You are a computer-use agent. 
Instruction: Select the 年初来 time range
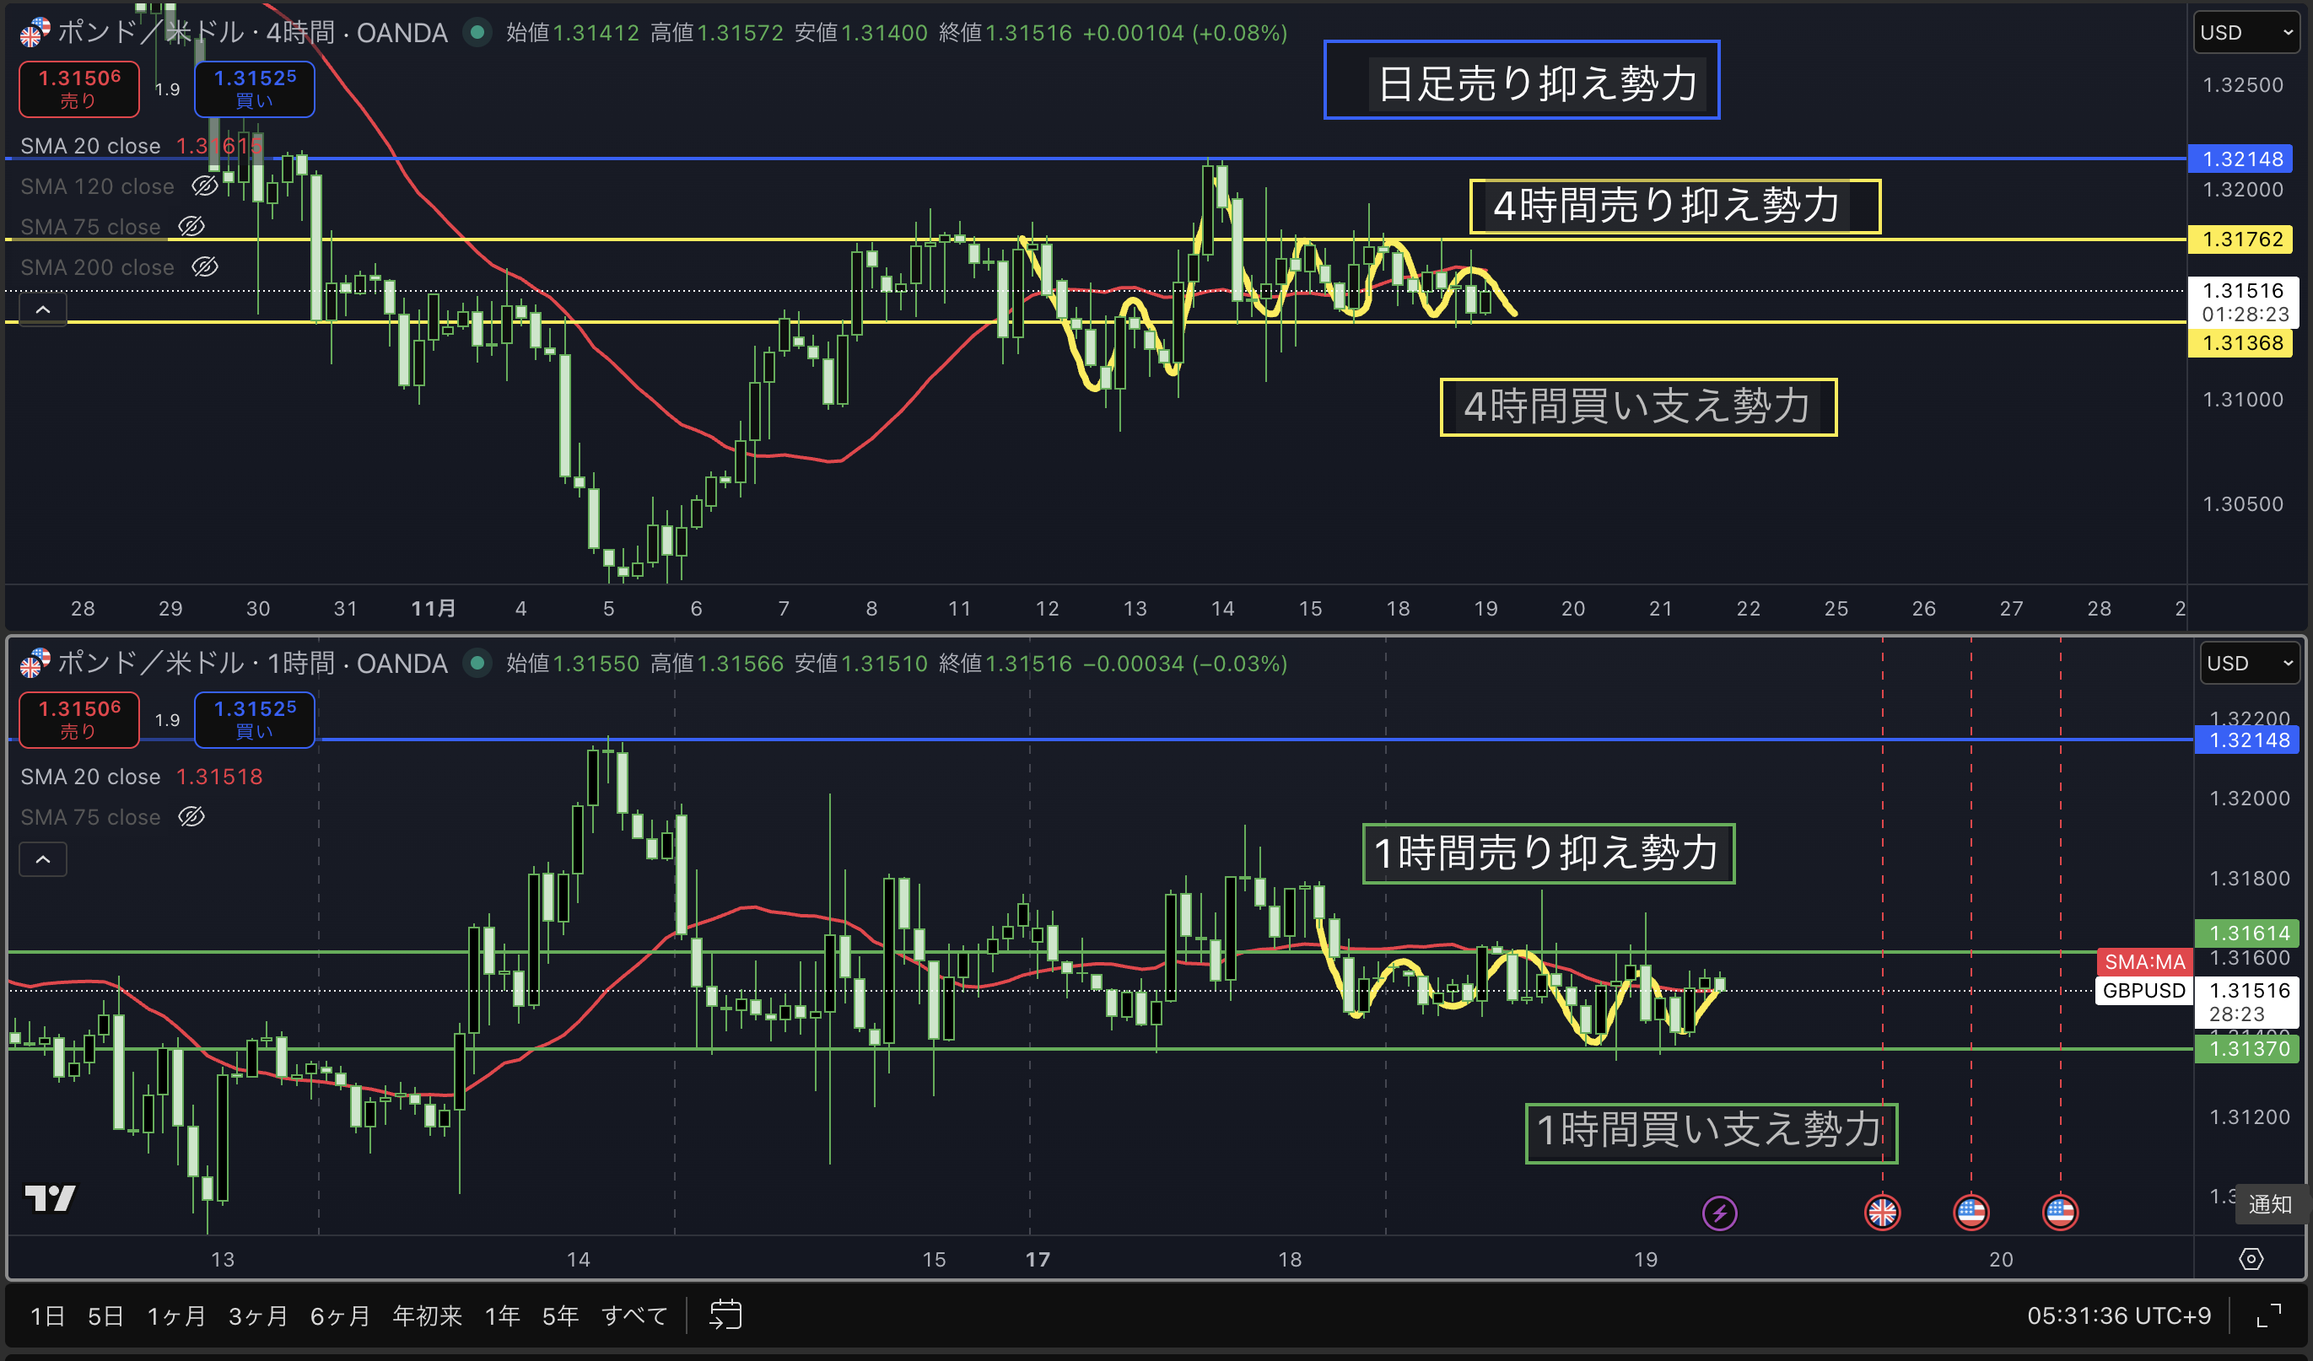tap(427, 1316)
